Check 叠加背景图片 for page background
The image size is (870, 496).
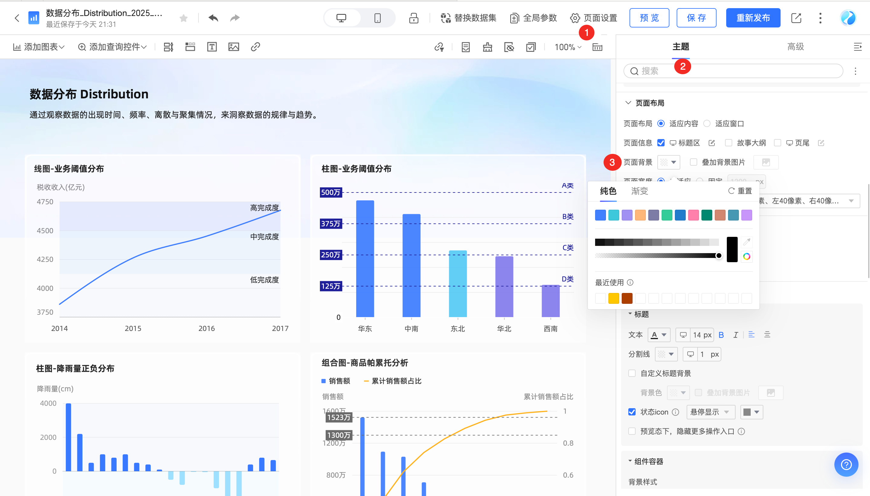click(693, 162)
